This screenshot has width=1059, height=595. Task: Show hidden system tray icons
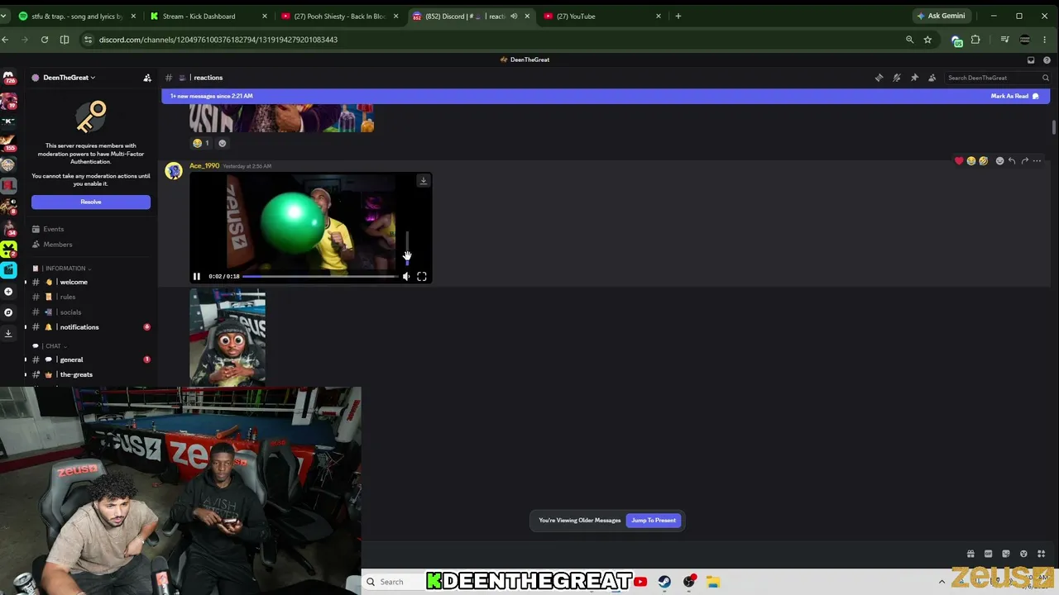coord(942,582)
